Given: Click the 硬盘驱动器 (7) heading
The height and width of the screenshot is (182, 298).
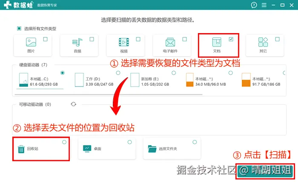Looking at the screenshot, I should coord(33,65).
